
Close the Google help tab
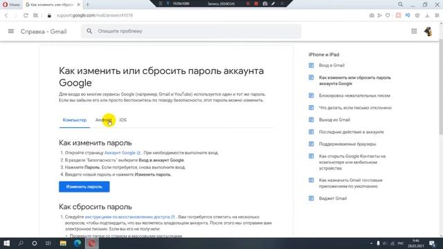click(x=78, y=5)
